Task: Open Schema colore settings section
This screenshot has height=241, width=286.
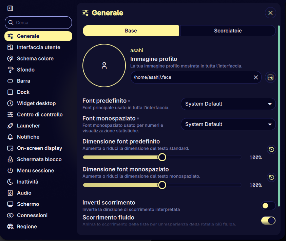Action: pyautogui.click(x=38, y=59)
